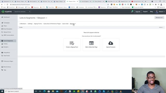Open the list Settings tab
The image size is (166, 93).
click(30, 24)
